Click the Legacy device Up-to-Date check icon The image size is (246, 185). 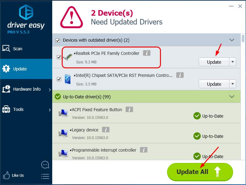[x=197, y=136]
